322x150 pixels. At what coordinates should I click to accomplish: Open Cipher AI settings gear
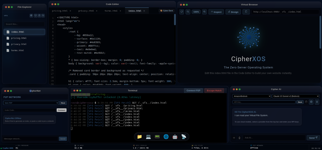tap(311, 102)
